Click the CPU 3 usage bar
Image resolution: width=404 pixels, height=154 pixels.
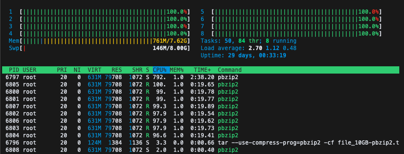(x=105, y=26)
